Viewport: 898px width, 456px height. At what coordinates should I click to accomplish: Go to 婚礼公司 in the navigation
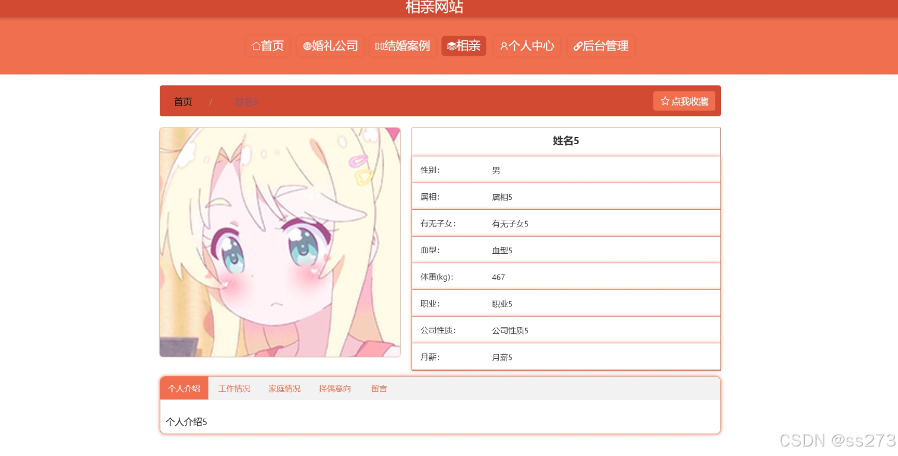pyautogui.click(x=330, y=46)
